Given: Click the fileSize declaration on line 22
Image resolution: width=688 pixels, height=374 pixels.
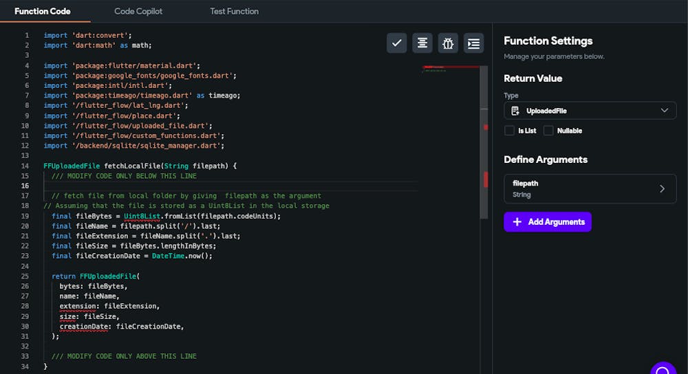Looking at the screenshot, I should (x=134, y=246).
